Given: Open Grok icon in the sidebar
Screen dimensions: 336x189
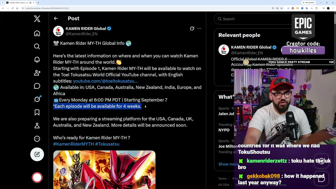Looking at the screenshot, I should tap(37, 99).
